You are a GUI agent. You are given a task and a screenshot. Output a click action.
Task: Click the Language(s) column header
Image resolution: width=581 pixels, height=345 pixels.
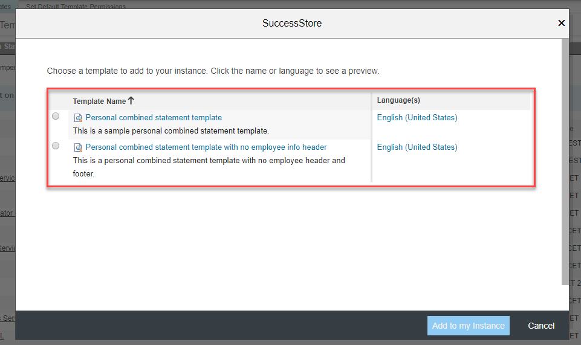tap(398, 100)
